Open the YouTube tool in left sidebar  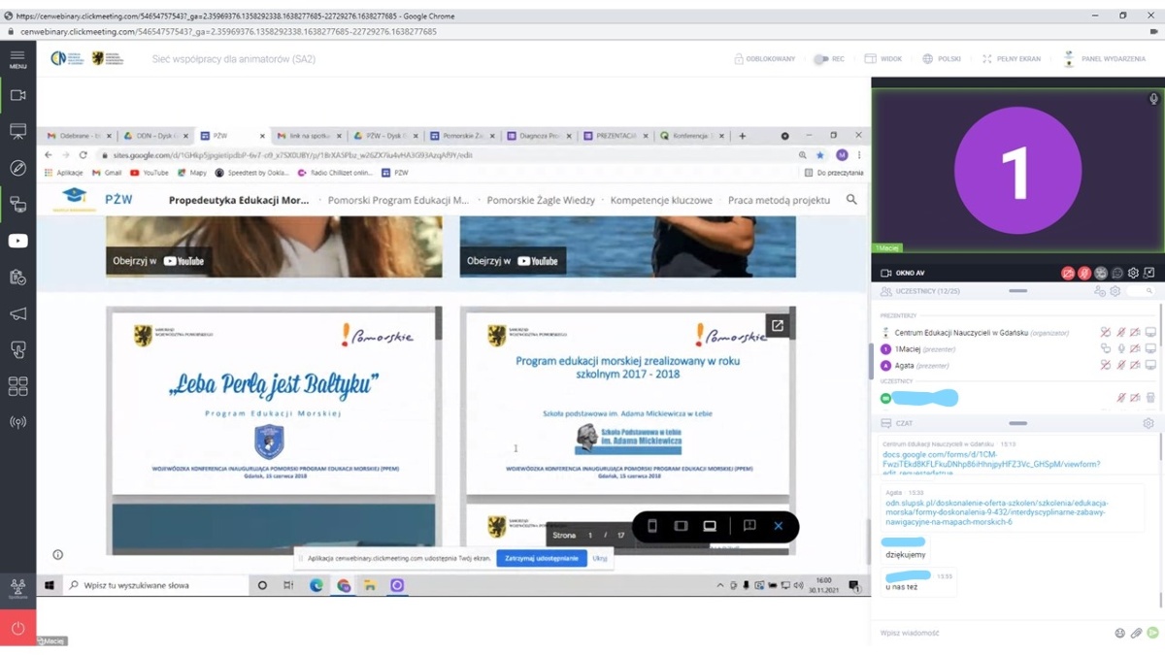(x=17, y=241)
